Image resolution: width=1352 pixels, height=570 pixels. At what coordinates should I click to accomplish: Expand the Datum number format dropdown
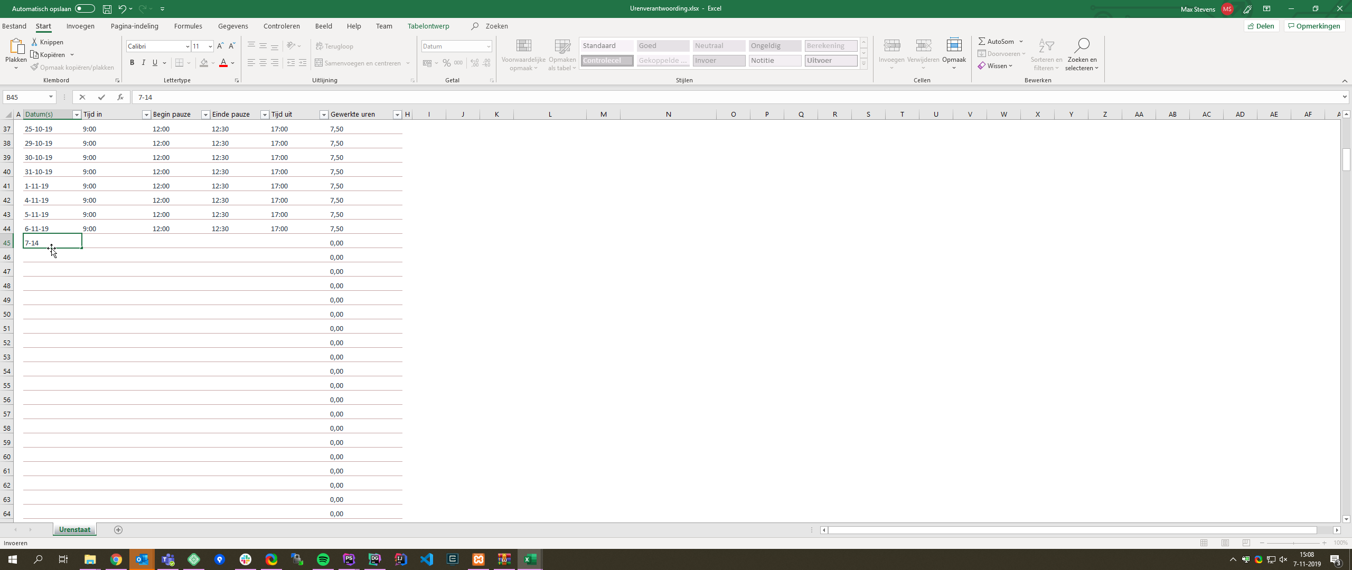489,46
